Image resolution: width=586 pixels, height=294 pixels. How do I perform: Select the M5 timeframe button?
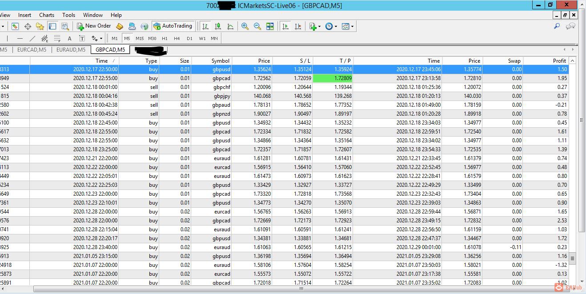click(127, 38)
